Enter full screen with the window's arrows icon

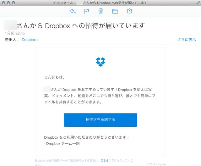198,3
